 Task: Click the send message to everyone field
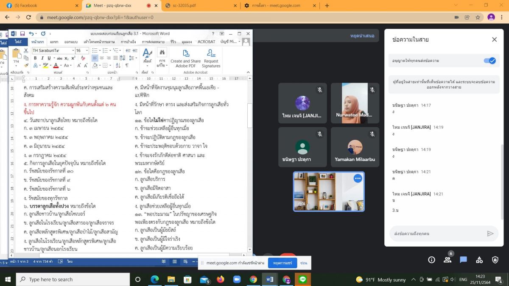click(x=437, y=233)
